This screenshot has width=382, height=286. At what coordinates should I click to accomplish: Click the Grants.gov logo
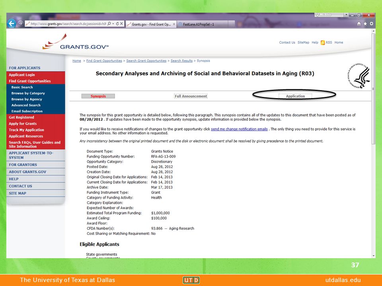(x=75, y=43)
